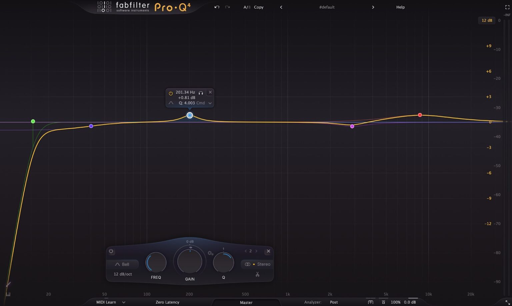Toggle the band enable power in the bottom panel

(111, 251)
